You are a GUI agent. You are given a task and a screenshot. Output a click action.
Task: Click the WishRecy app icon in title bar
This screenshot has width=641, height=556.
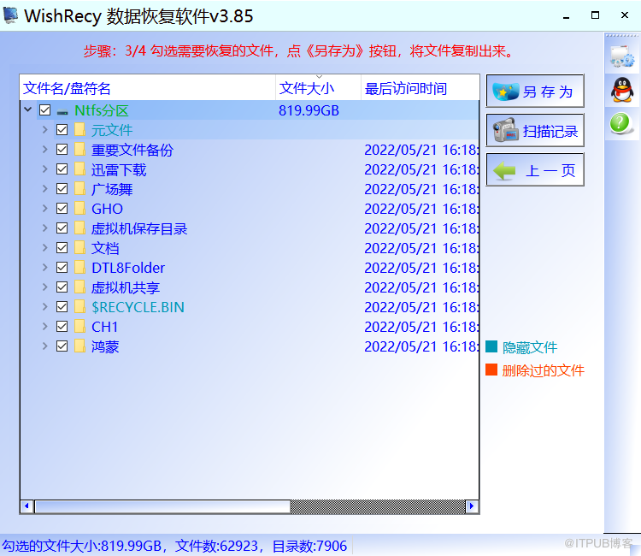click(x=10, y=15)
